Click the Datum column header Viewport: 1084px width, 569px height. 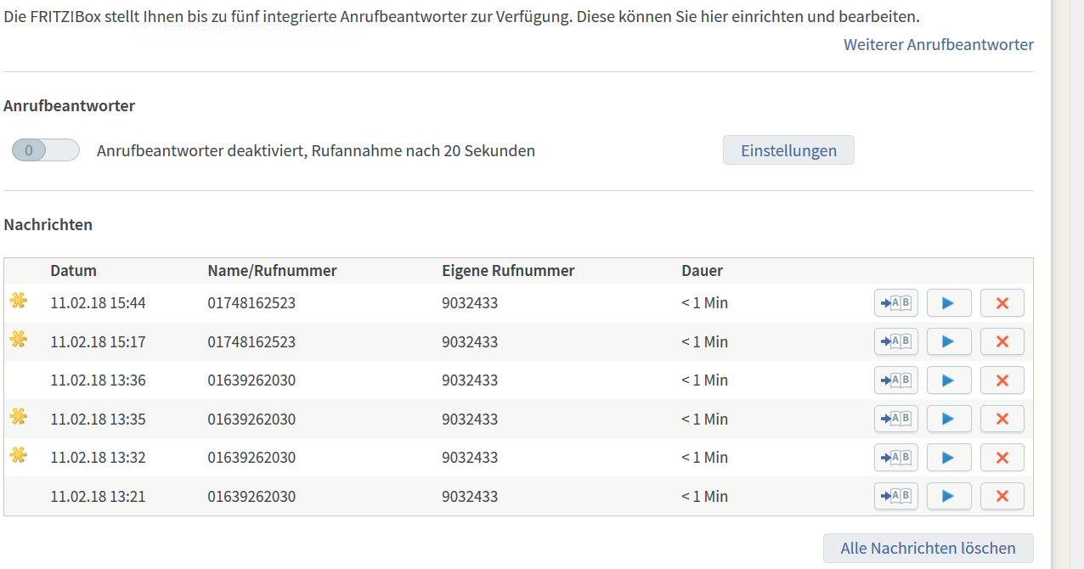pyautogui.click(x=74, y=271)
